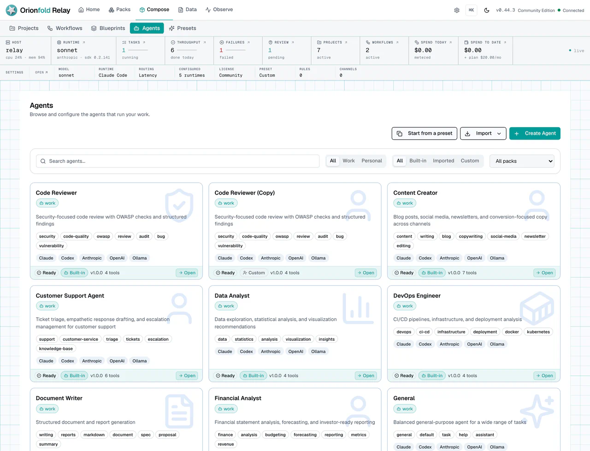Click the owasp tag on Code Reviewer
The width and height of the screenshot is (590, 451).
(103, 237)
